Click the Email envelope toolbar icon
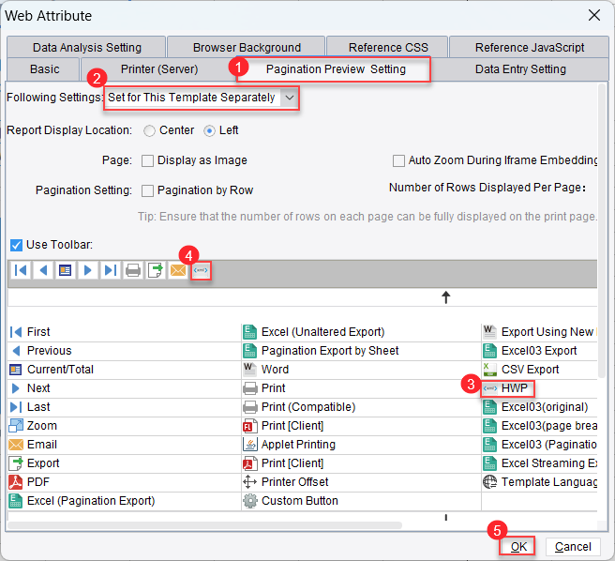The width and height of the screenshot is (615, 561). coord(178,270)
